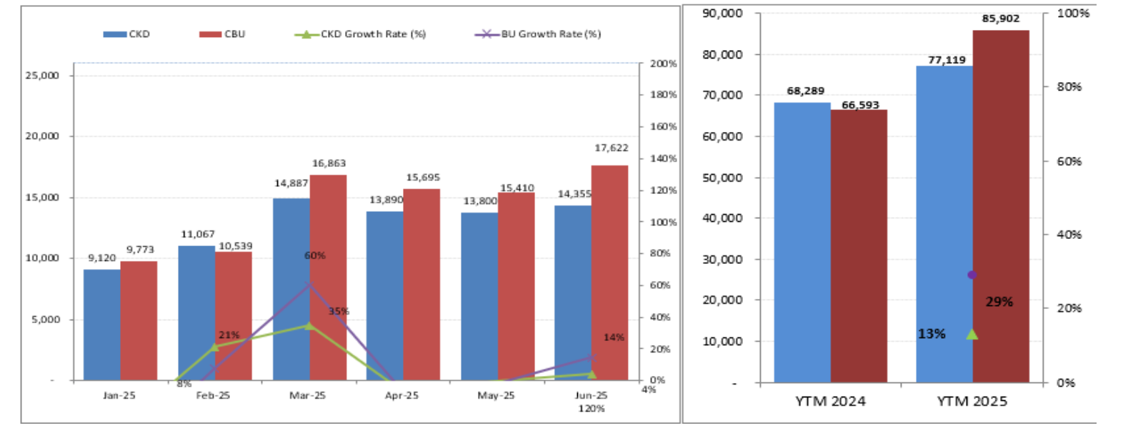This screenshot has height=448, width=1123.
Task: Select the dark red YTM 2025 bar
Action: tap(1001, 206)
